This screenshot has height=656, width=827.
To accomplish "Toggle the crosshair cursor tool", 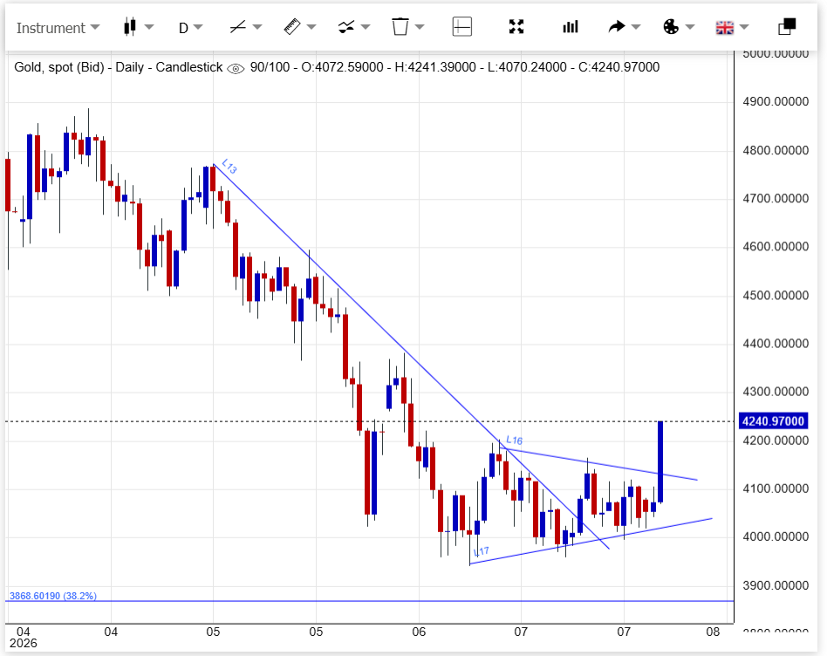I will pos(462,26).
